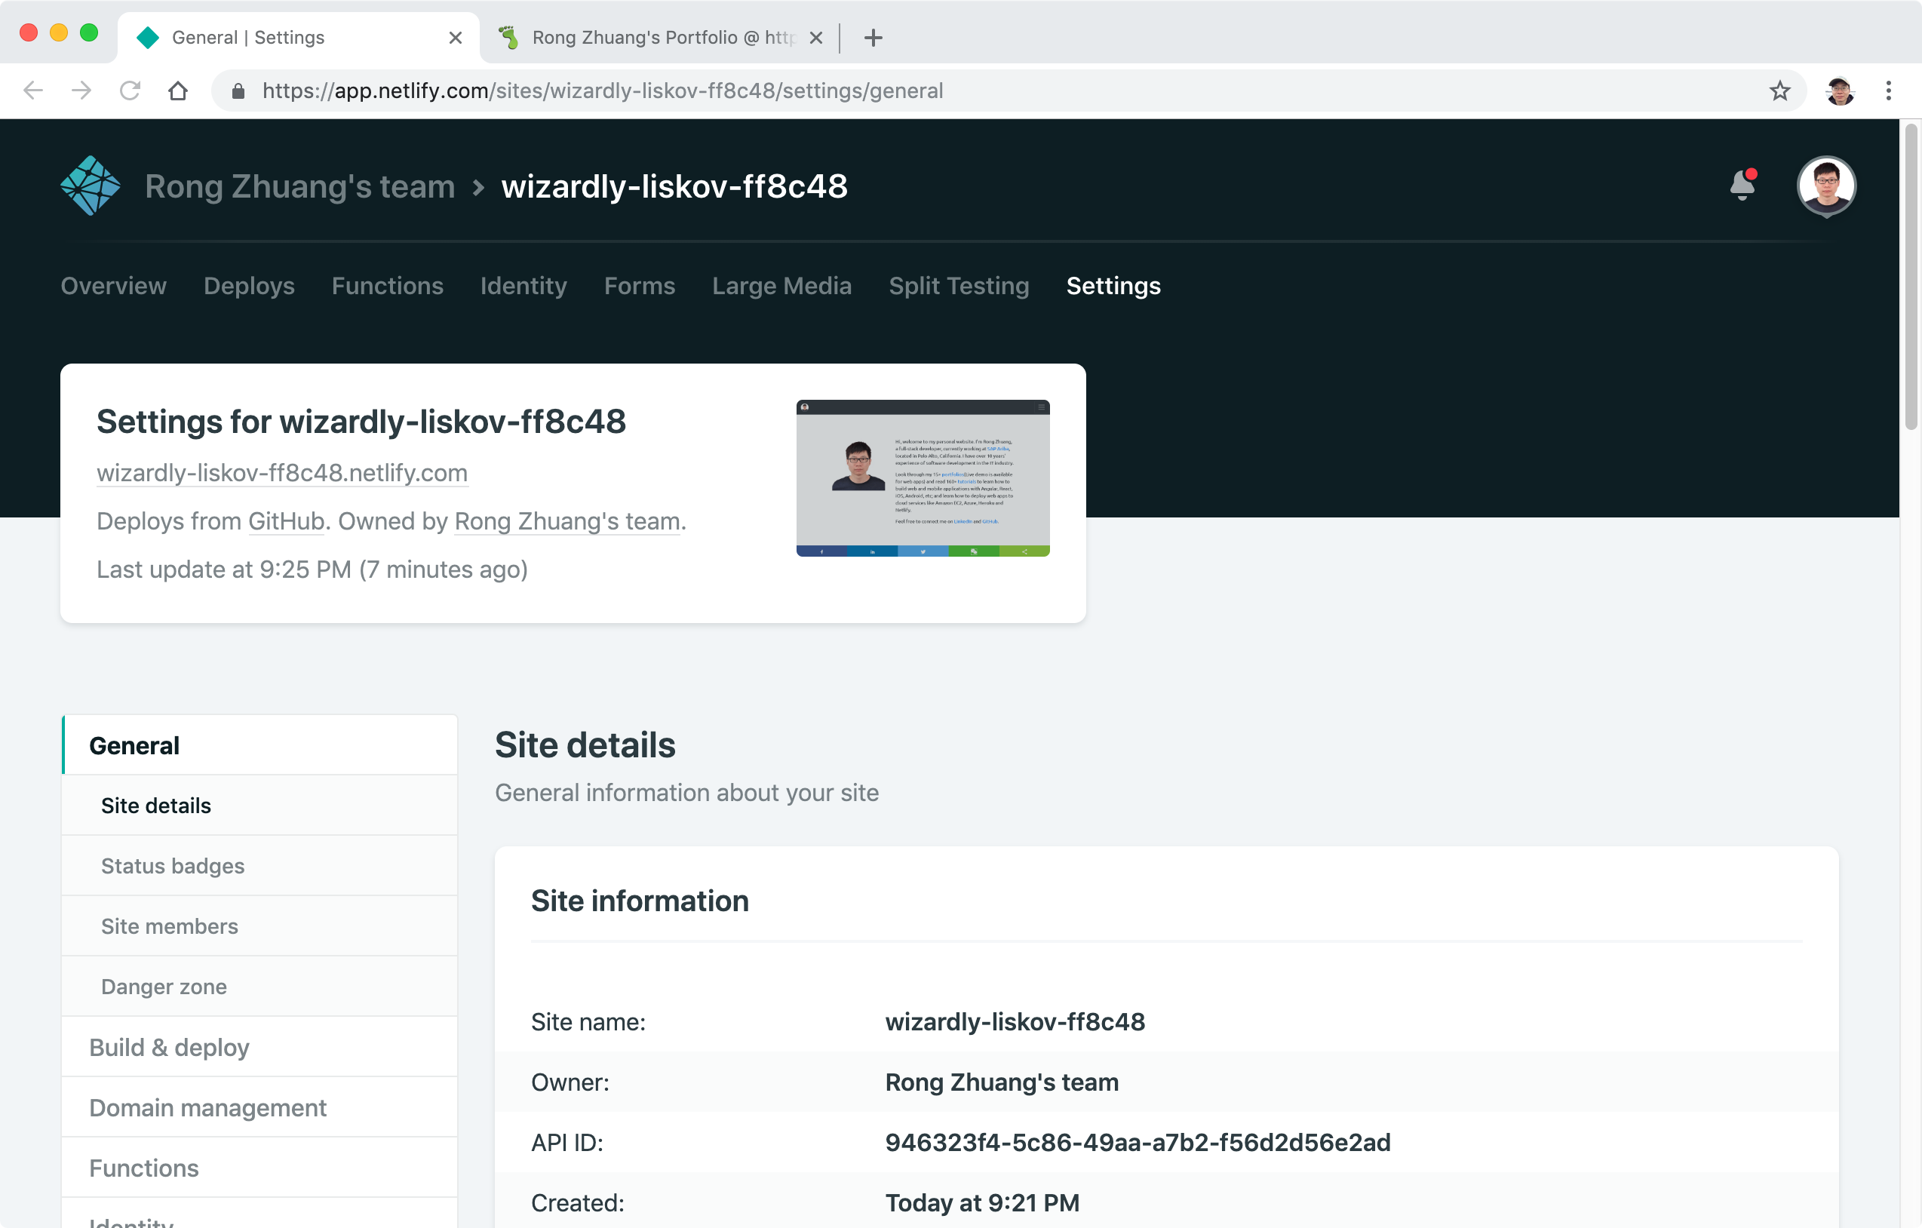Select Site details in sidebar
The width and height of the screenshot is (1922, 1228).
259,804
